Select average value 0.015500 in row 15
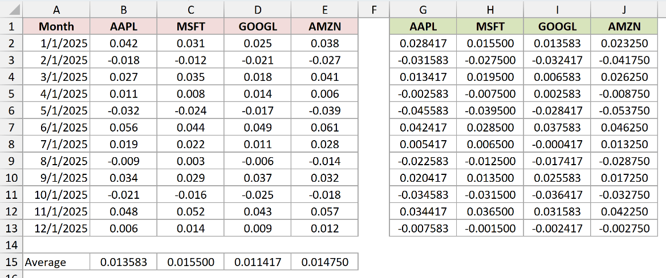This screenshot has width=666, height=278. 190,262
